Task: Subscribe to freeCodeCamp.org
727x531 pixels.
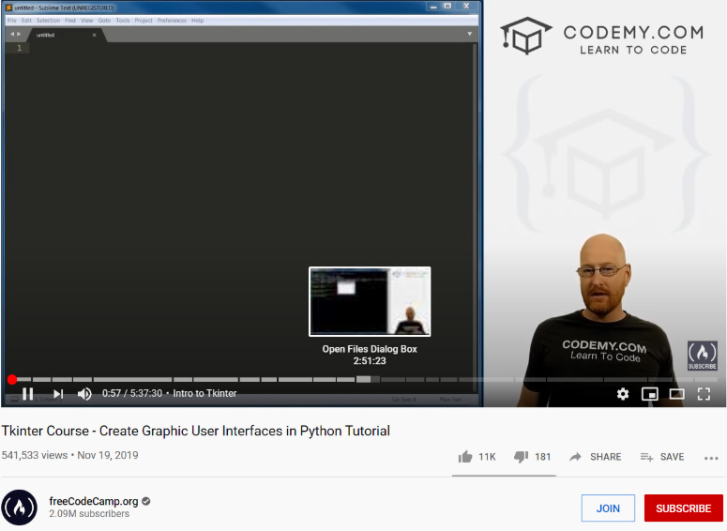Action: [684, 508]
